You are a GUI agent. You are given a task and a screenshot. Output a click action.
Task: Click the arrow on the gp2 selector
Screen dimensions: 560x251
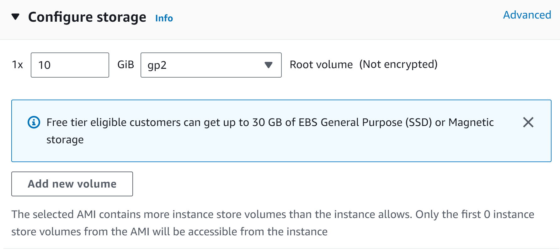268,65
